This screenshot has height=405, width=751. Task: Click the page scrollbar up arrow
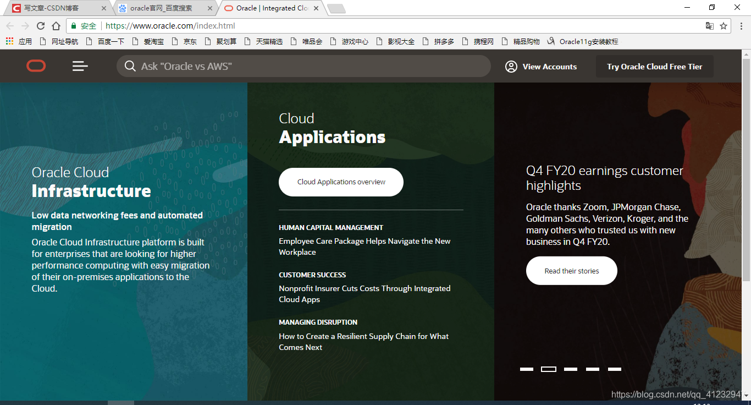pos(746,54)
